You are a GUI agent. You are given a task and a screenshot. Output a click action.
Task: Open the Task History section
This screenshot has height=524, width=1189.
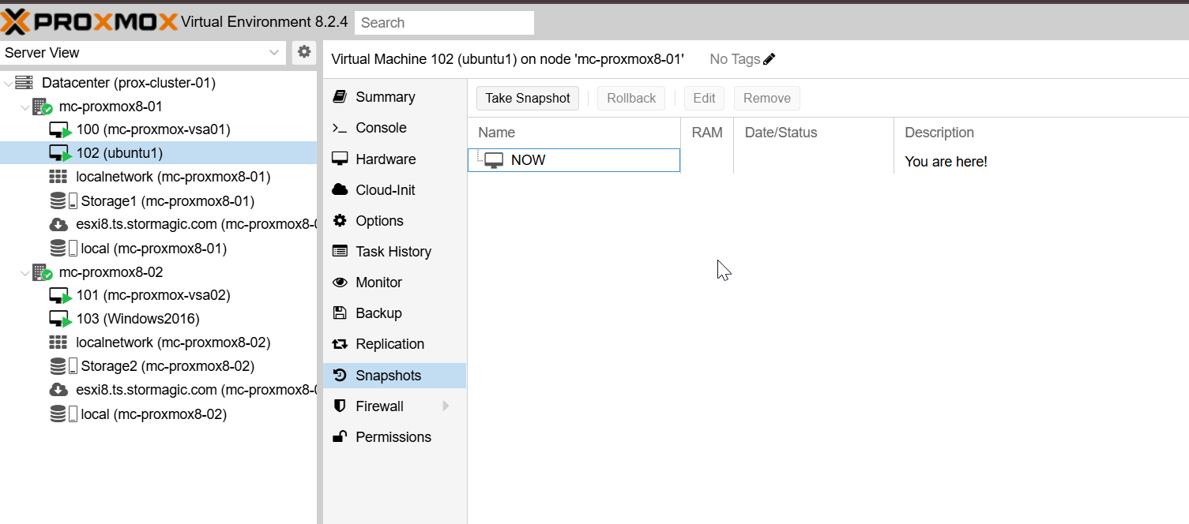pyautogui.click(x=394, y=251)
